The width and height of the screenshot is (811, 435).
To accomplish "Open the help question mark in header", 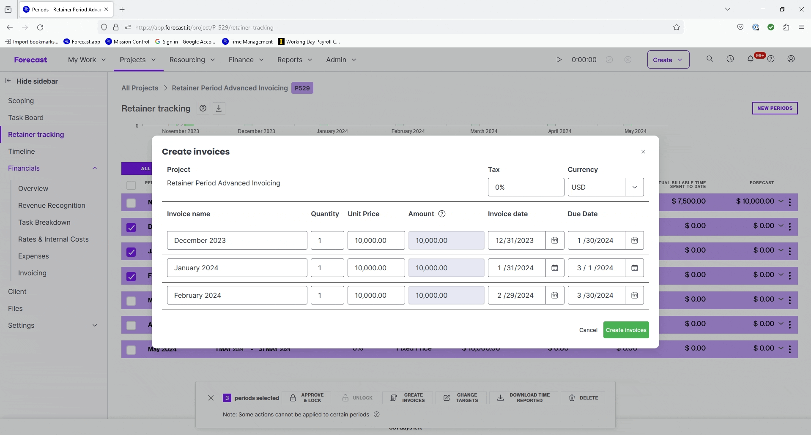I will click(771, 59).
